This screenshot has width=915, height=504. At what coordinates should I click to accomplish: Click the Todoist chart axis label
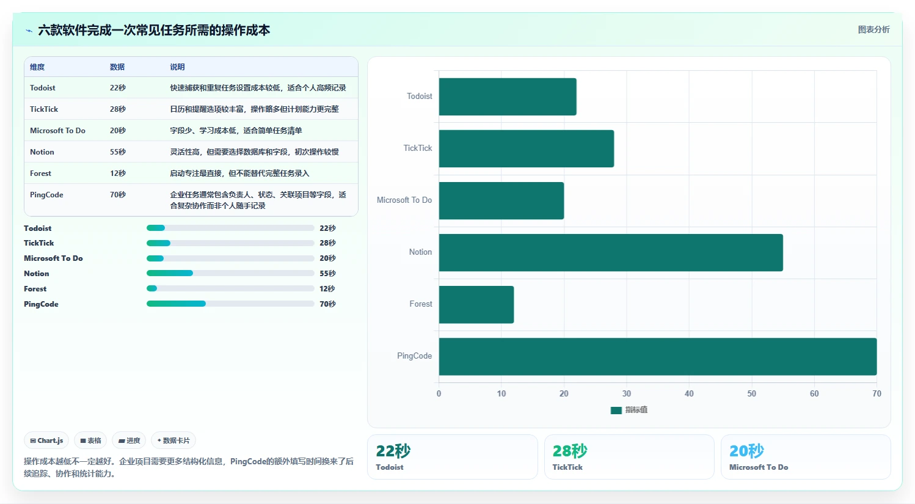pos(420,97)
